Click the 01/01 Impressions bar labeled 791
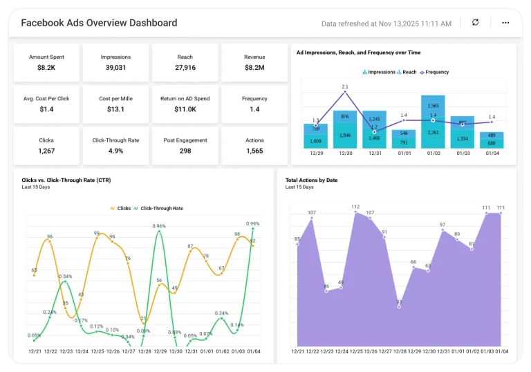Image resolution: width=531 pixels, height=372 pixels. pyautogui.click(x=404, y=142)
